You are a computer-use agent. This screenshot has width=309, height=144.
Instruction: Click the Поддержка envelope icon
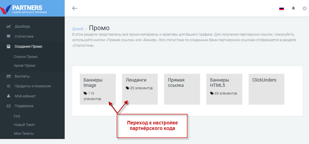tap(9, 106)
